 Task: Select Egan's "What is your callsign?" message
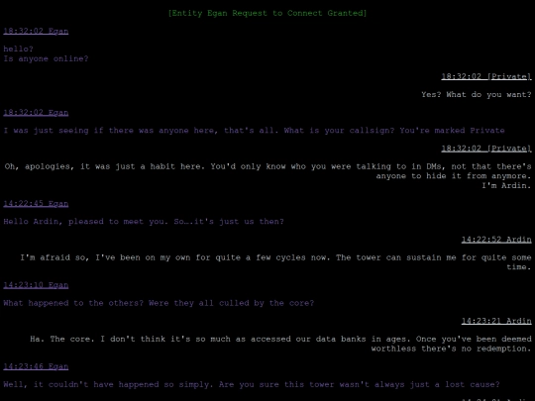254,131
